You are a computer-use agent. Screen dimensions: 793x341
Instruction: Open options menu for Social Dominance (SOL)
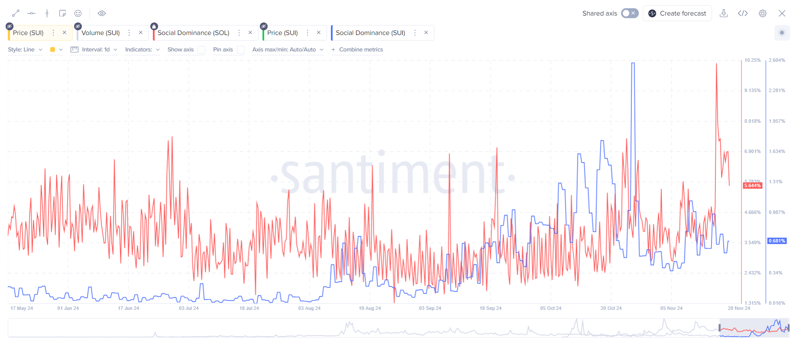tap(239, 33)
